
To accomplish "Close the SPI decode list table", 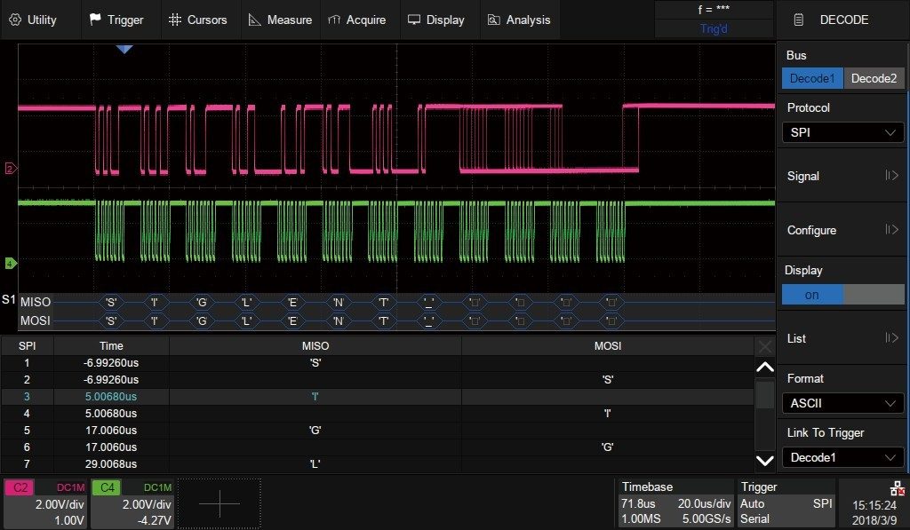I will tap(764, 345).
